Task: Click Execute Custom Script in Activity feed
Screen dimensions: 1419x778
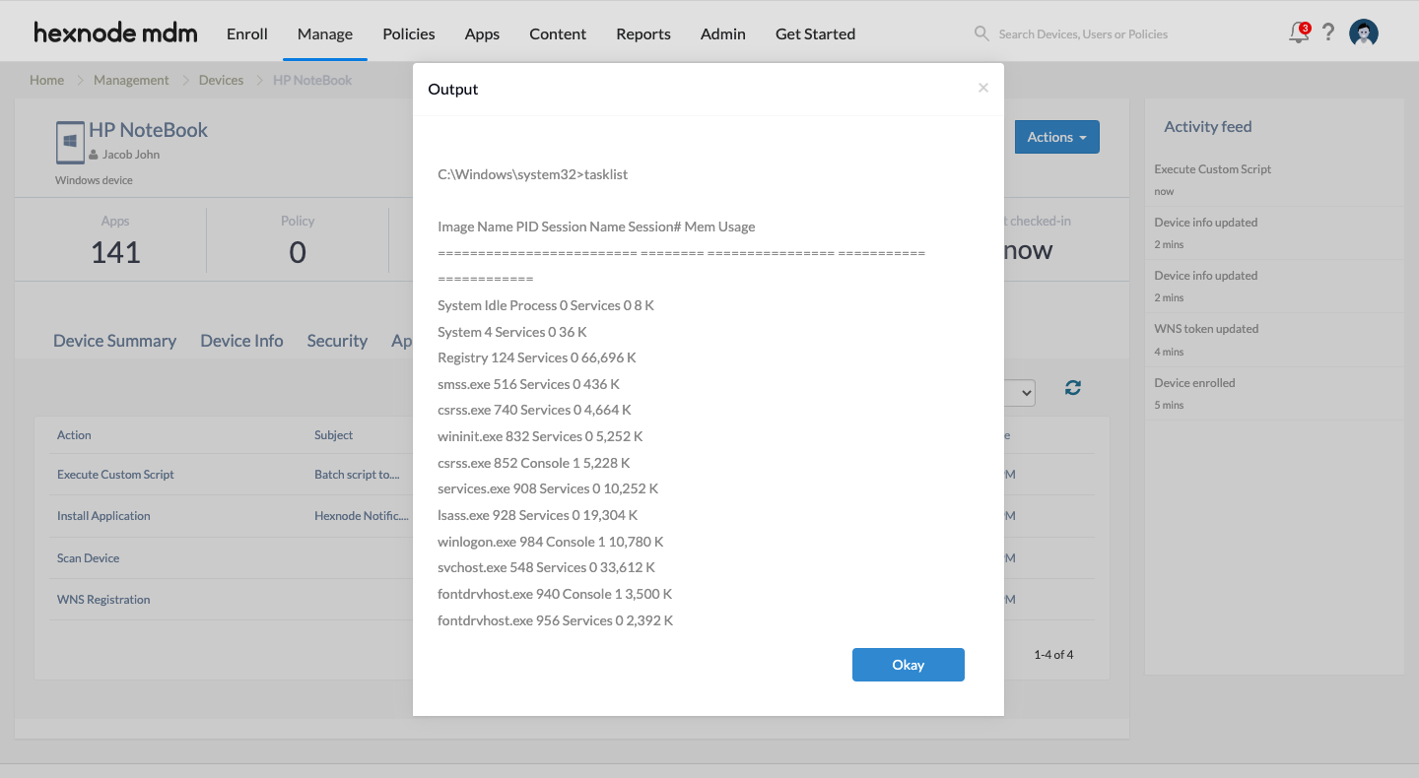Action: (1212, 168)
